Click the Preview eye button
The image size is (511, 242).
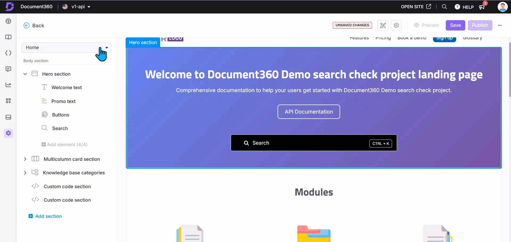coord(426,25)
